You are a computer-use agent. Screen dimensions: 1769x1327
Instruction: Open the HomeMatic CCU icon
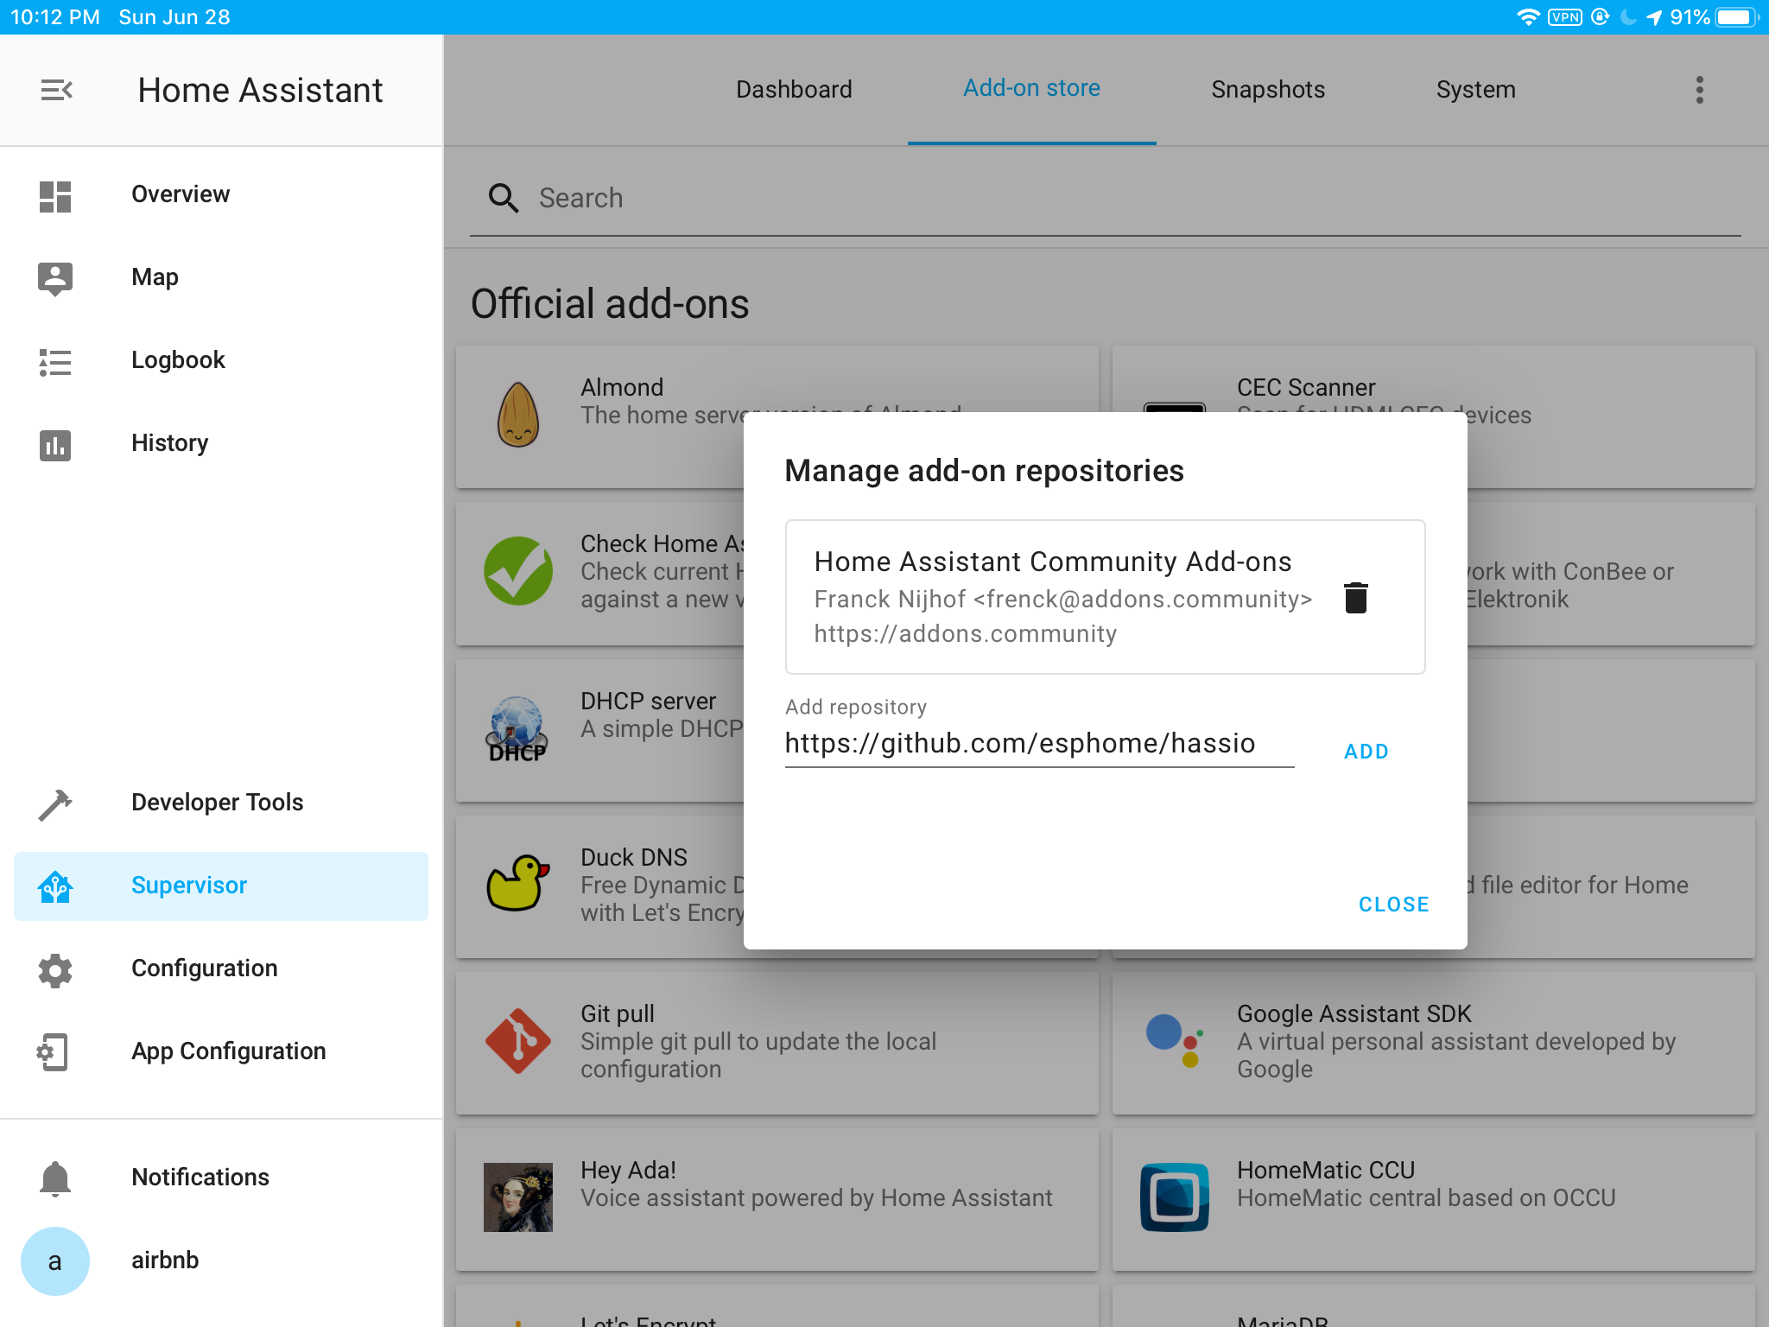1175,1197
